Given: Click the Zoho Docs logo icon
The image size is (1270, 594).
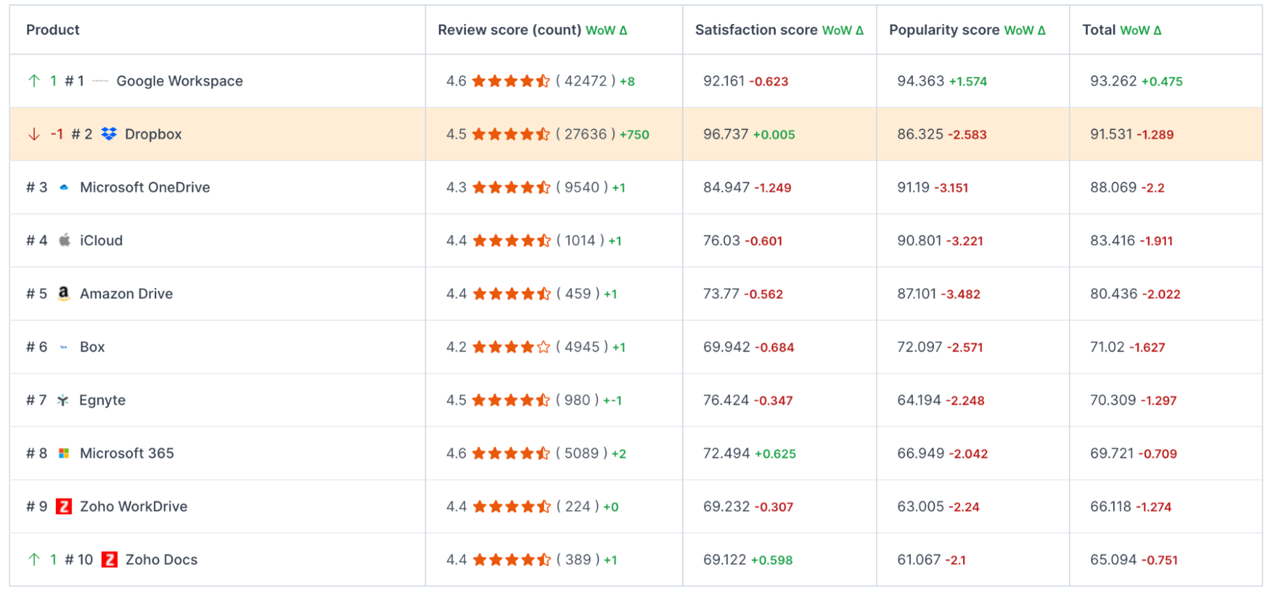Looking at the screenshot, I should pos(109,560).
